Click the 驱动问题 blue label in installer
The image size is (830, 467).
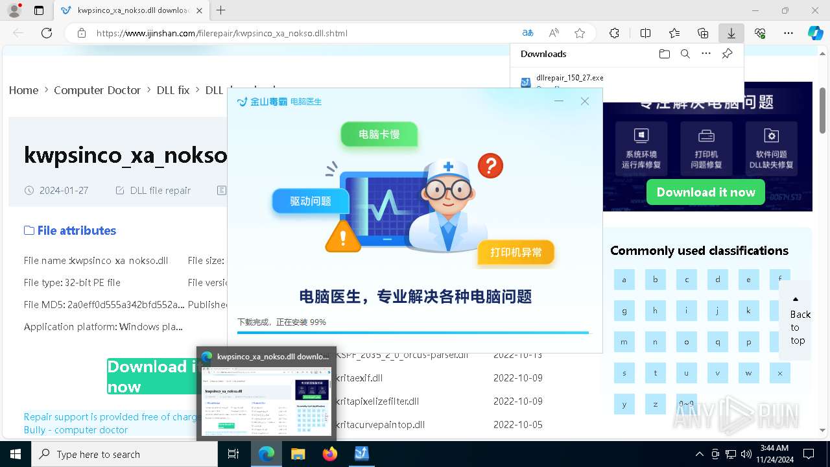click(311, 201)
